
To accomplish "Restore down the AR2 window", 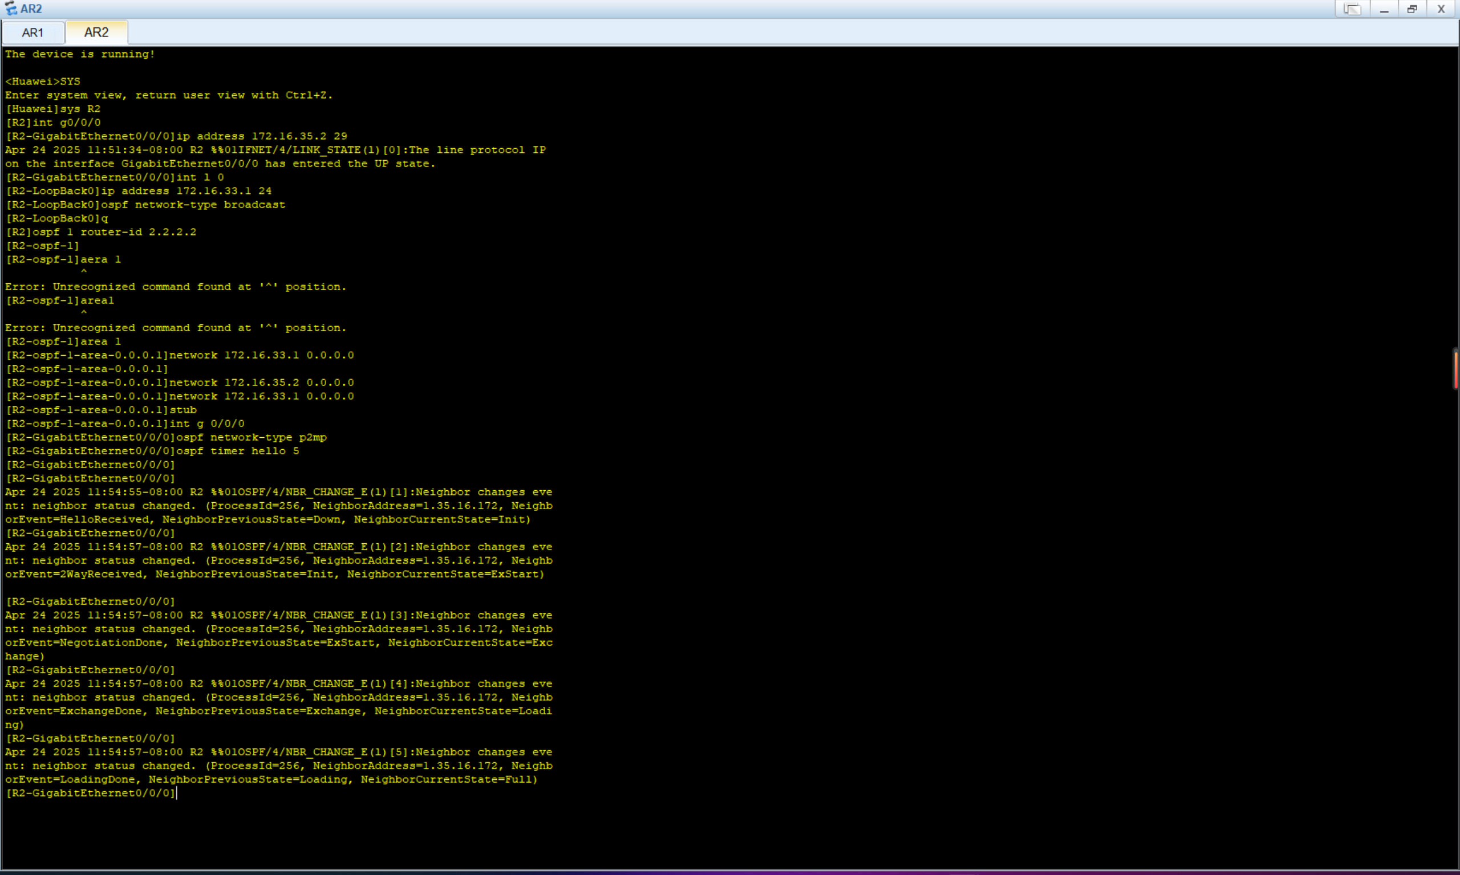I will (1412, 9).
